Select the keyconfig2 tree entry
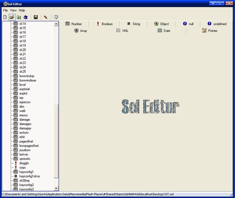 [26, 185]
